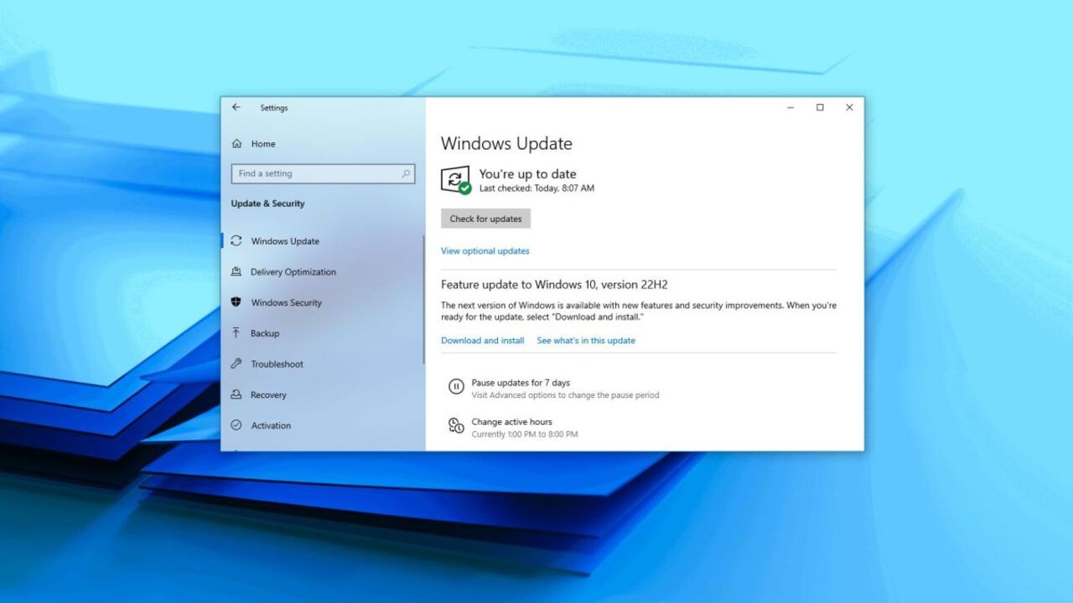Click the Troubleshoot wrench icon
This screenshot has width=1073, height=603.
(236, 364)
